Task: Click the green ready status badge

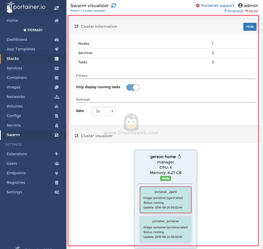Action: pos(166,179)
